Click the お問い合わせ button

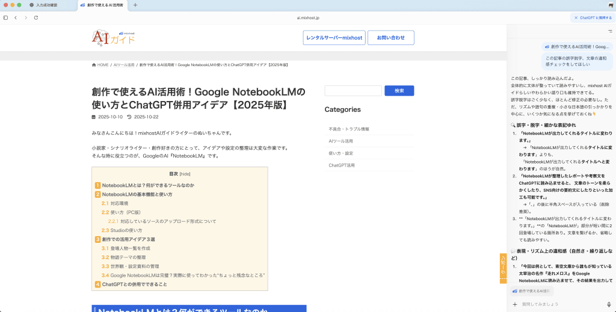click(x=390, y=38)
